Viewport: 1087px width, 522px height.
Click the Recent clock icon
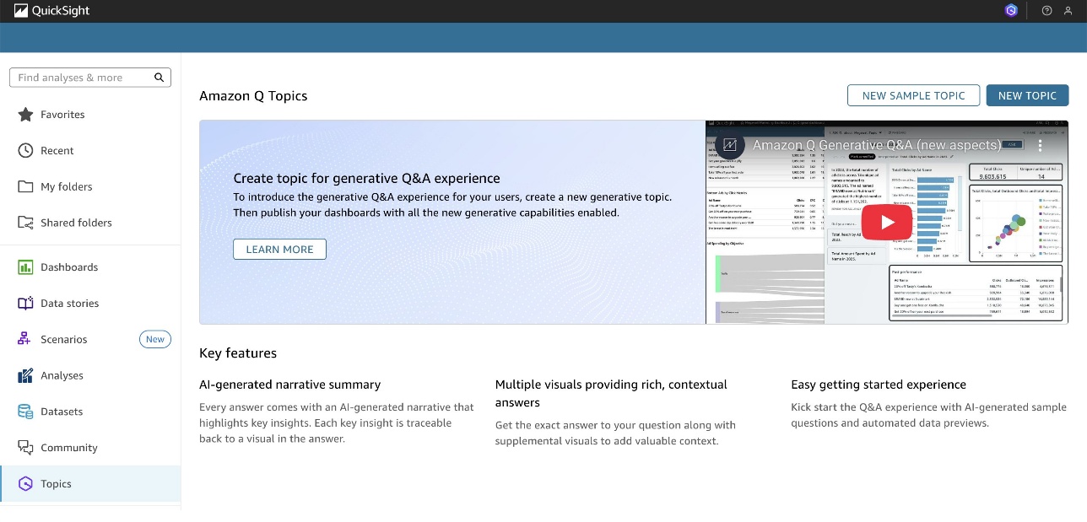pos(25,151)
